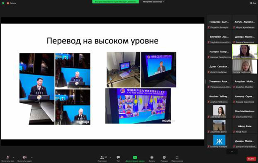Screen dimensions: 258x163
Task: Open the Приложения apps icon
Action: (x=177, y=158)
